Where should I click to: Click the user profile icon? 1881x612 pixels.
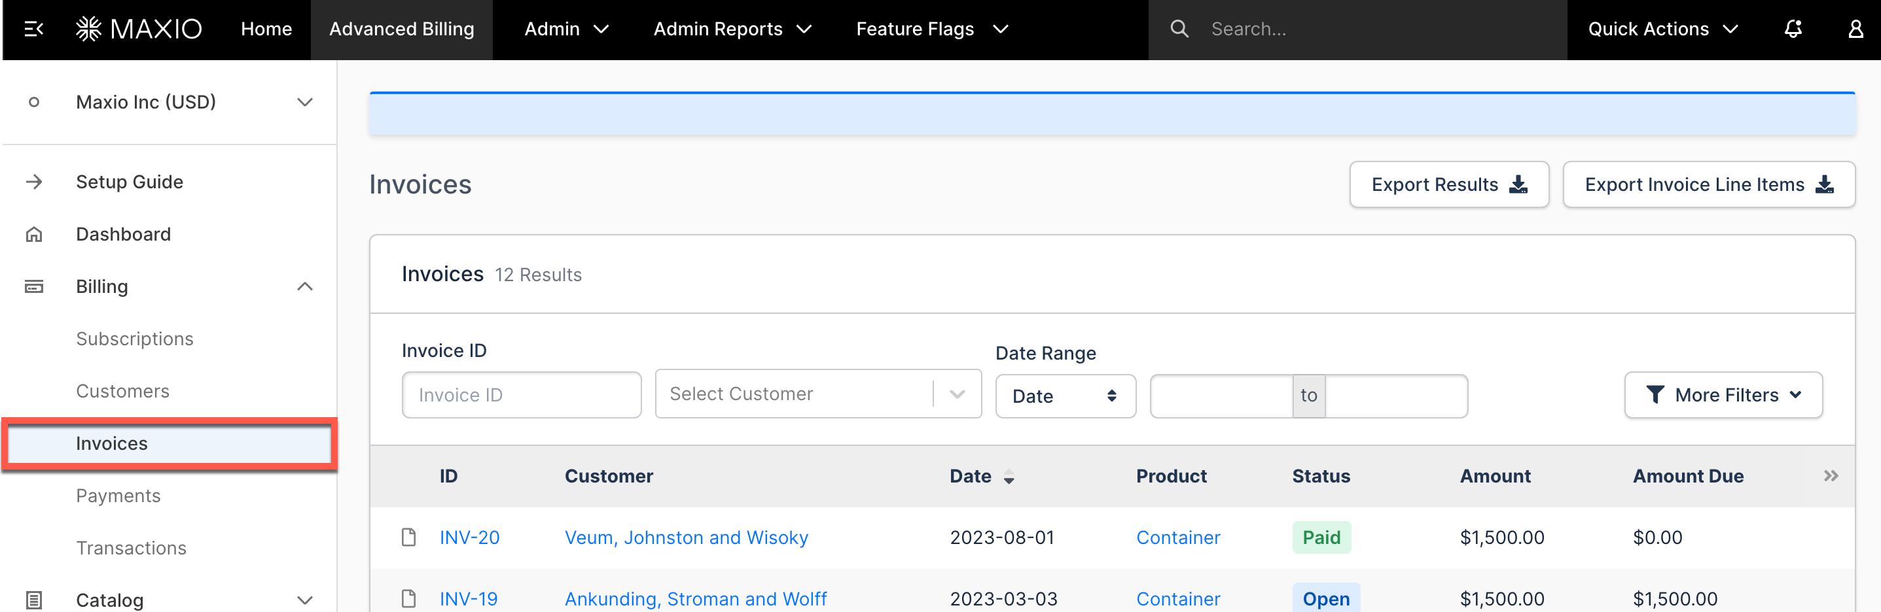point(1855,29)
